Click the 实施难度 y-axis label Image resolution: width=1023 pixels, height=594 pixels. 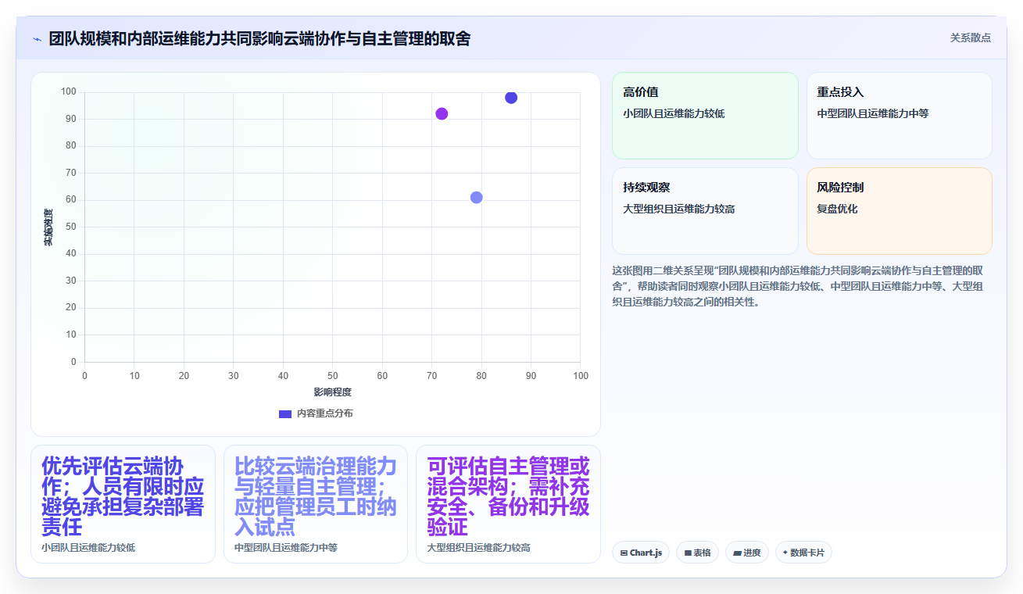click(48, 227)
